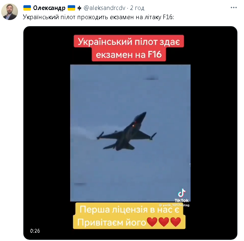Open the tweet via the '2 год' timestamp
The height and width of the screenshot is (241, 244).
coord(137,8)
